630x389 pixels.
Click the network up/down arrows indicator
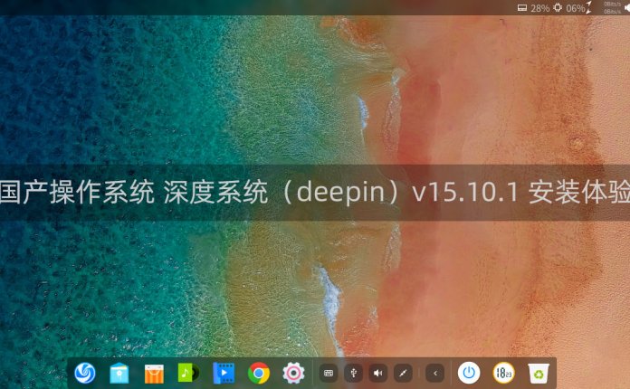tap(588, 7)
